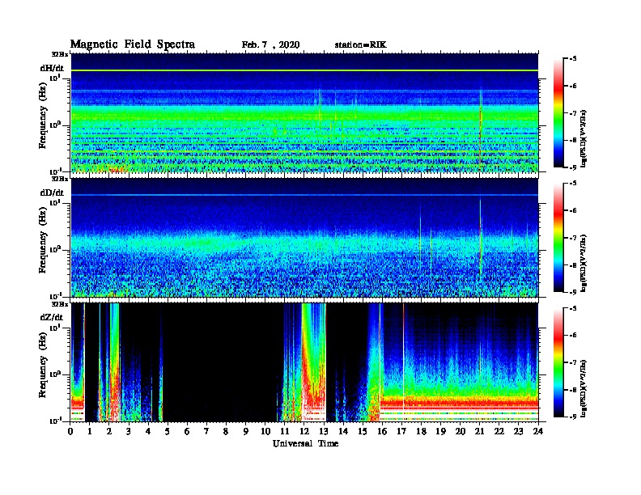
Task: Click hour "10" on the time axis
Action: [265, 432]
